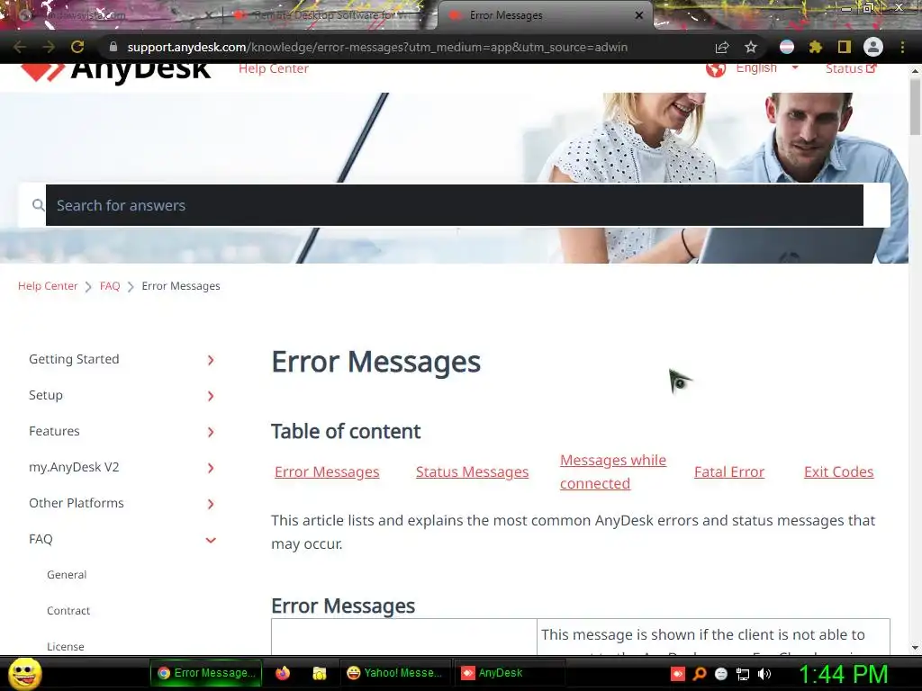Expand the Other Platforms section chevron
922x691 pixels.
(211, 504)
